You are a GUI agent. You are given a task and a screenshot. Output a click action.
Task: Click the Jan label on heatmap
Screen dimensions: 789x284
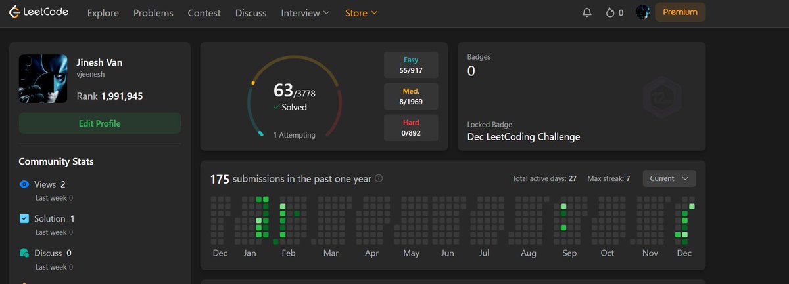pos(250,253)
